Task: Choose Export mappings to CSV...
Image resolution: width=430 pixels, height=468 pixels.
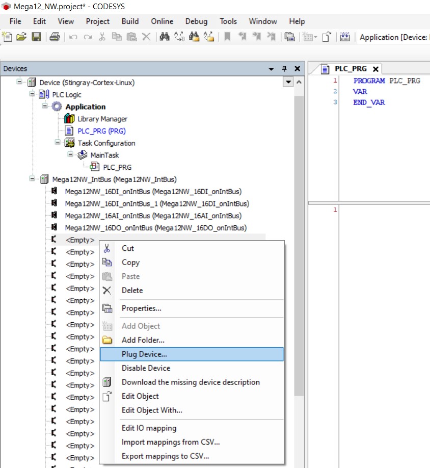Action: pos(165,456)
